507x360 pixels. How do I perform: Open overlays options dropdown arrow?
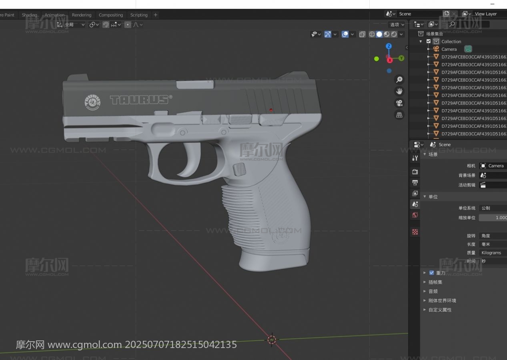coord(353,34)
